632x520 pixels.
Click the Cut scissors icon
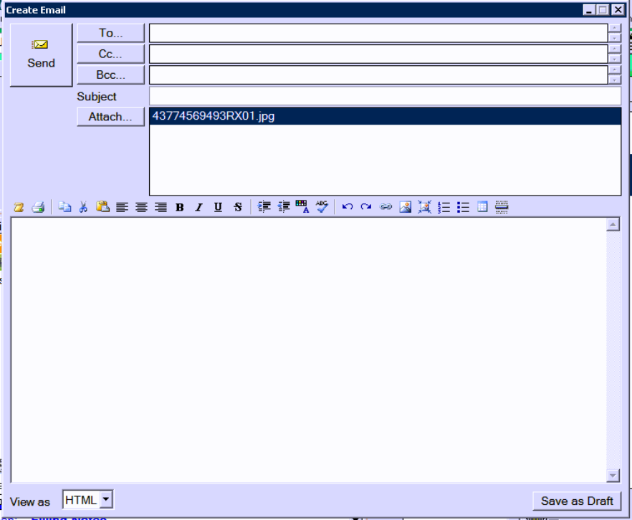tap(83, 207)
